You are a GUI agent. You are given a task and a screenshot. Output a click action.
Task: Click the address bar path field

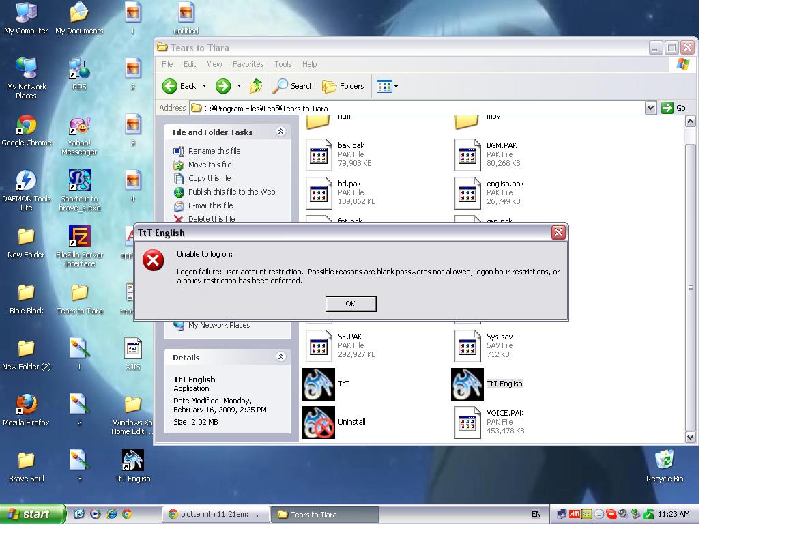pyautogui.click(x=418, y=109)
